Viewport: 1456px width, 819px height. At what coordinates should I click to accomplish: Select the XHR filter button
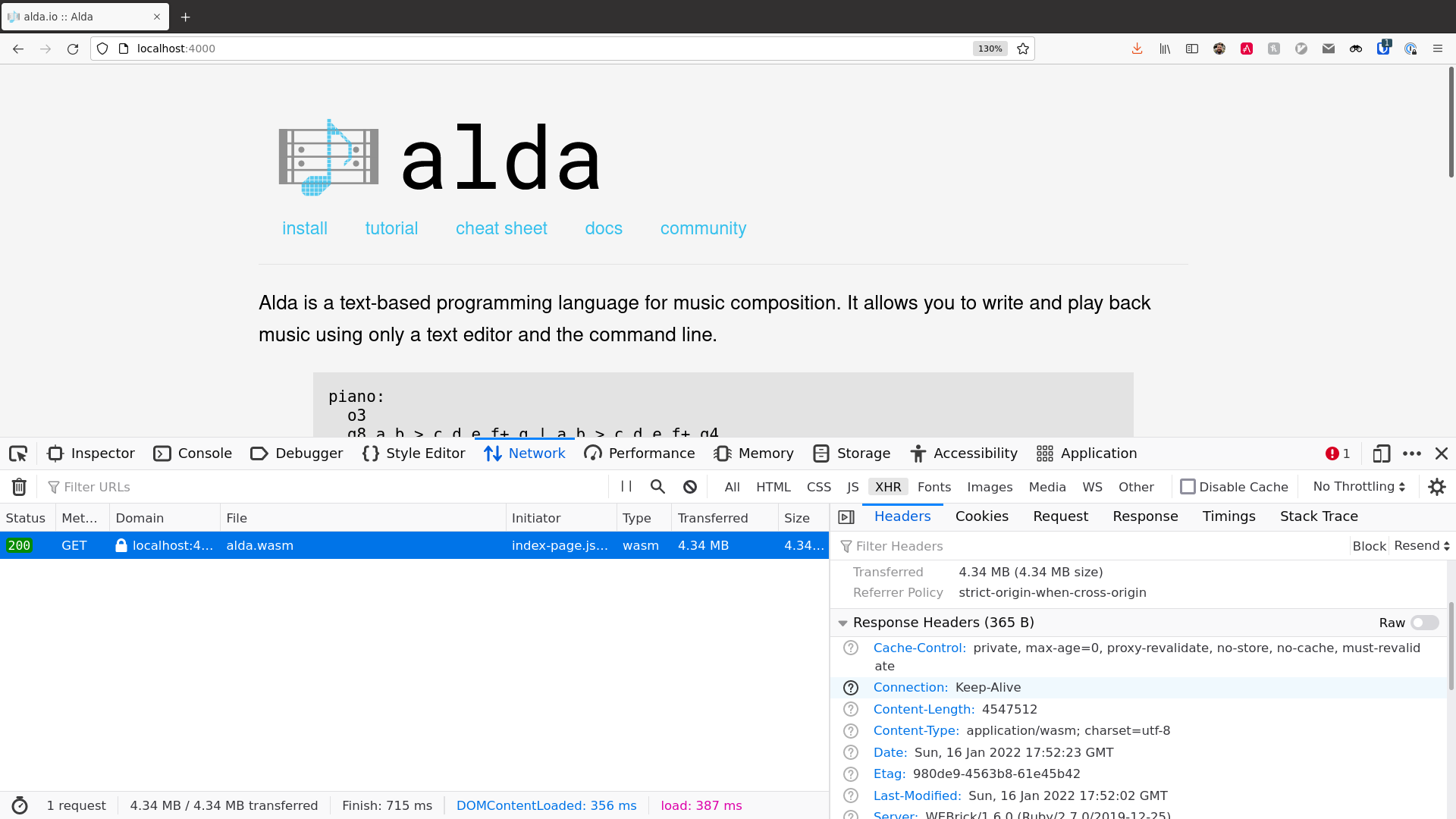point(888,487)
